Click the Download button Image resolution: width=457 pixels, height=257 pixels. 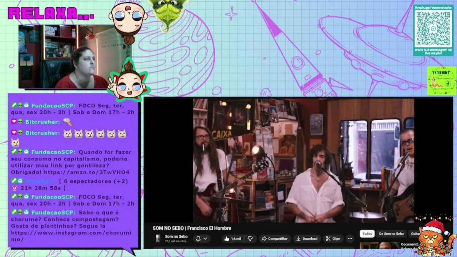307,238
